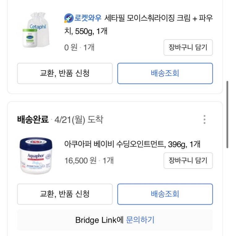Click the Rocket Wow rocket badge icon
This screenshot has width=230, height=236.
pos(68,18)
